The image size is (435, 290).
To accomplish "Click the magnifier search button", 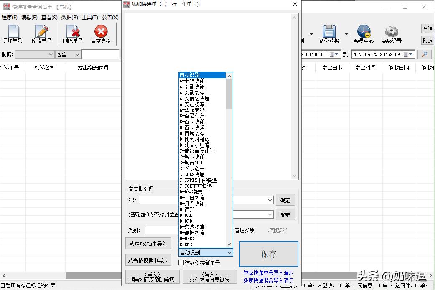I will point(425,54).
